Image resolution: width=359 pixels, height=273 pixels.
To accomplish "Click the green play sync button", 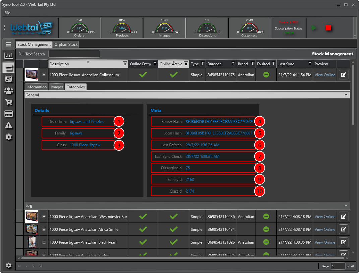I will point(314,28).
